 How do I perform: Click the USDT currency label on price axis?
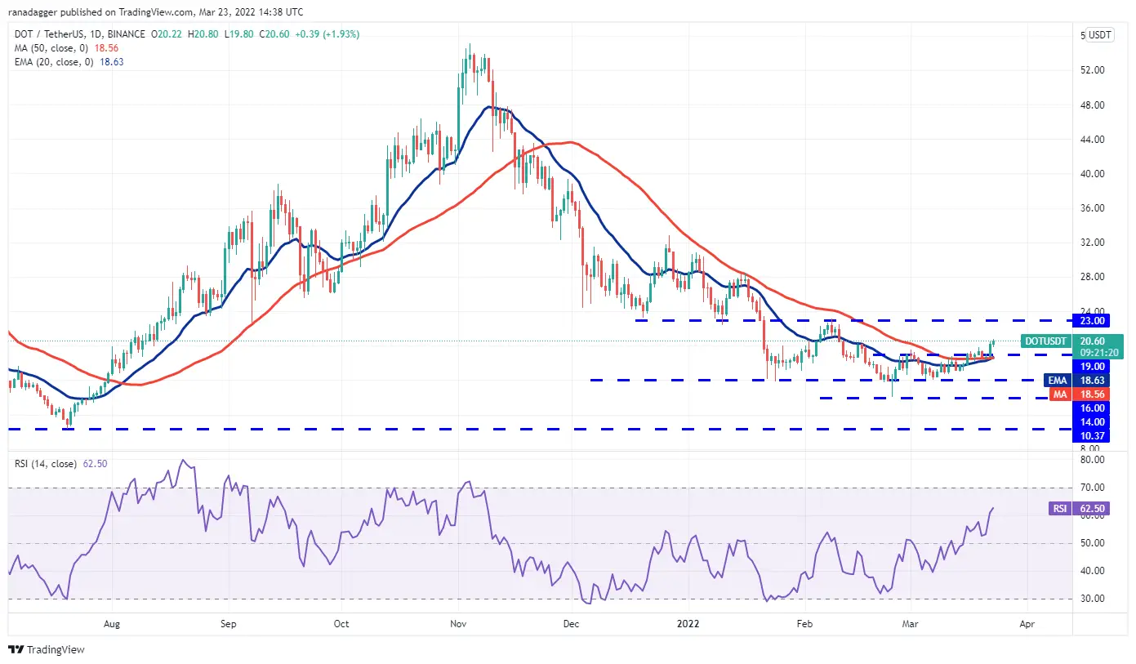tap(1099, 35)
